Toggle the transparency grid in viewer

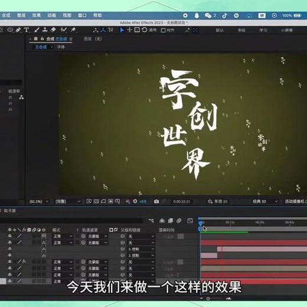[96, 201]
